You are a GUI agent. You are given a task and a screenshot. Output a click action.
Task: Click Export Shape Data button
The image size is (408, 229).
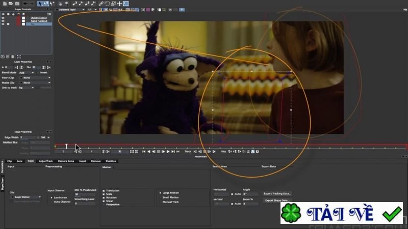[277, 201]
